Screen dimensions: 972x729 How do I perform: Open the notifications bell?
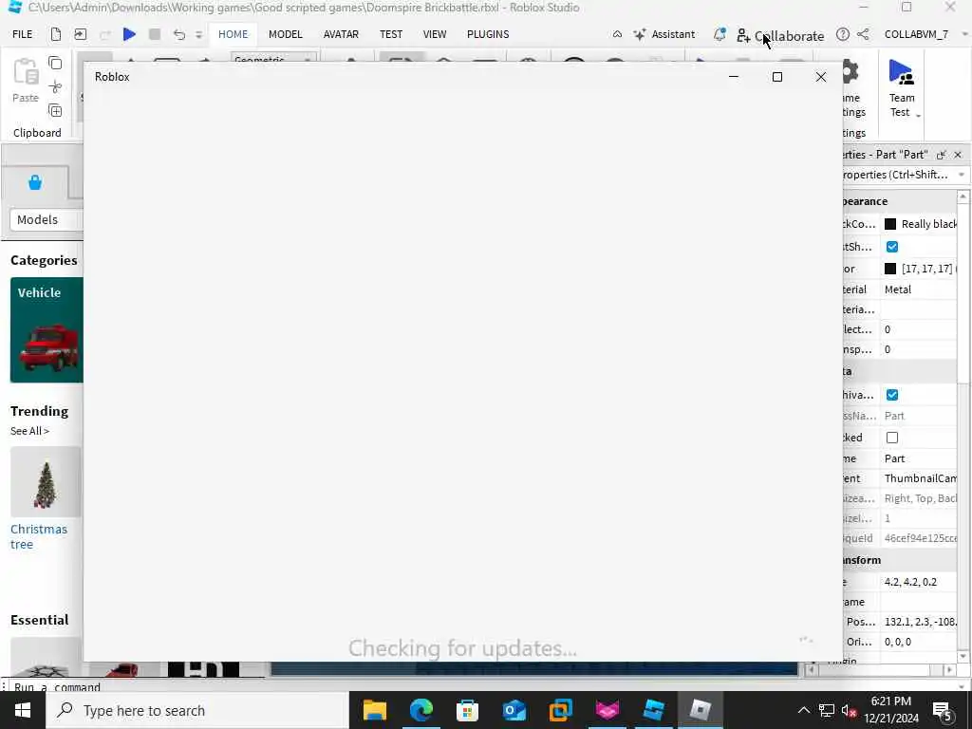click(720, 35)
